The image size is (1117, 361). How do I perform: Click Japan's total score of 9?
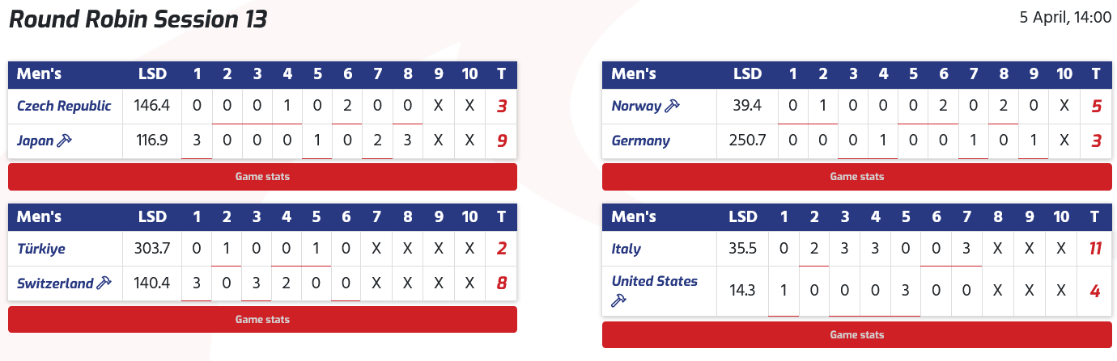click(x=502, y=141)
